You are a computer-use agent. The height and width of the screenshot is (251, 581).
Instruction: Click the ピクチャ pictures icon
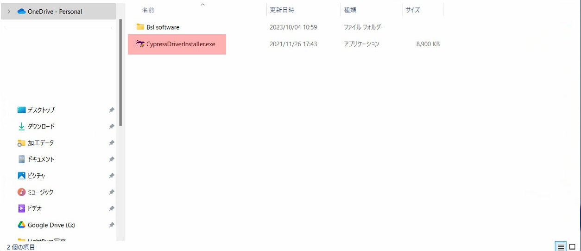tap(21, 176)
